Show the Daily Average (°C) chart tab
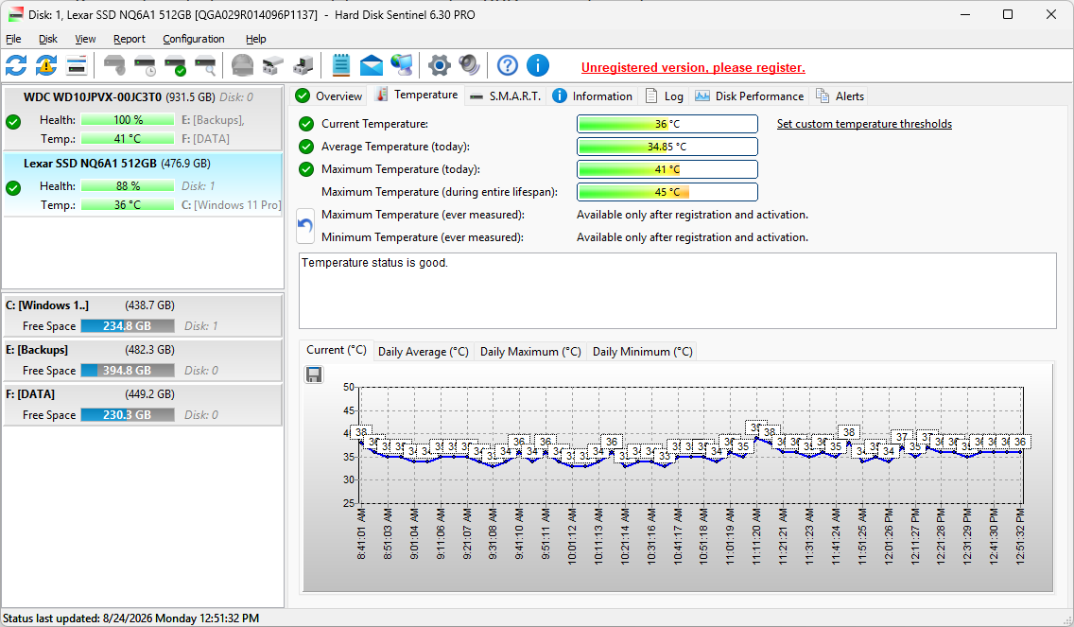 [x=424, y=352]
